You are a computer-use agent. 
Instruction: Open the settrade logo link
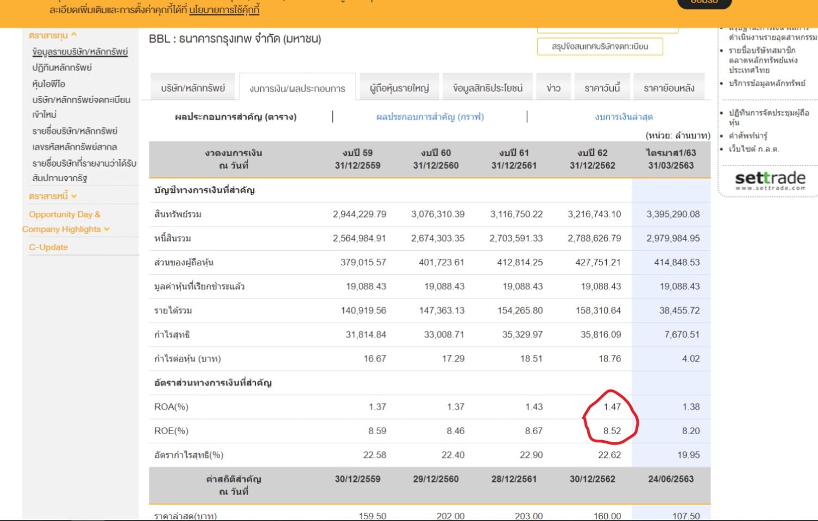770,180
